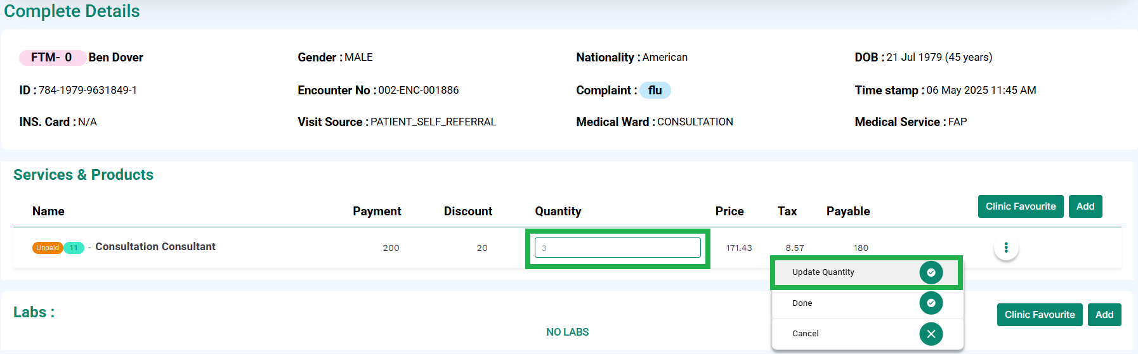
Task: Choose Cancel from the popup menu
Action: click(x=867, y=334)
